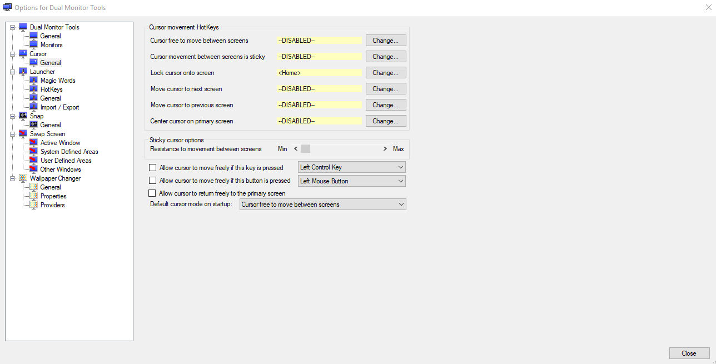Click the Properties icon under Wallpaper Changer
Viewport: 716px width, 364px height.
33,196
